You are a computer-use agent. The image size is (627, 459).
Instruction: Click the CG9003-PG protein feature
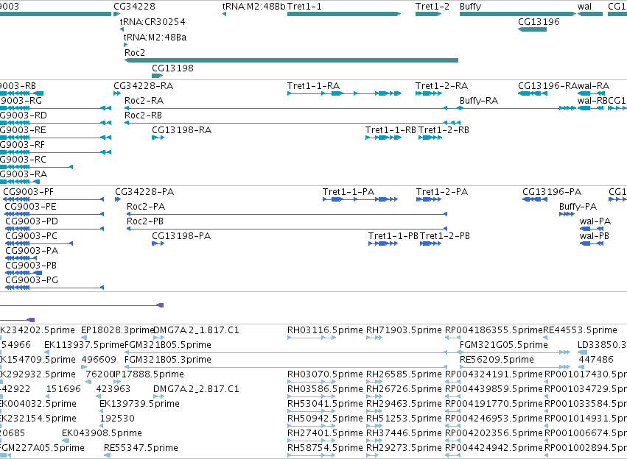pyautogui.click(x=55, y=288)
